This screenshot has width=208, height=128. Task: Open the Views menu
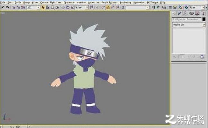click(x=35, y=2)
